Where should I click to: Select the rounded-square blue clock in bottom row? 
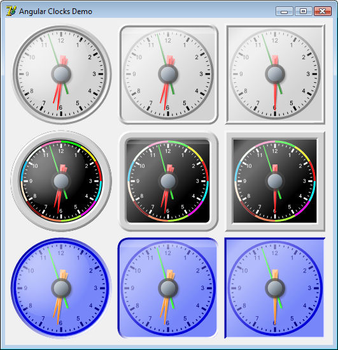click(x=168, y=288)
